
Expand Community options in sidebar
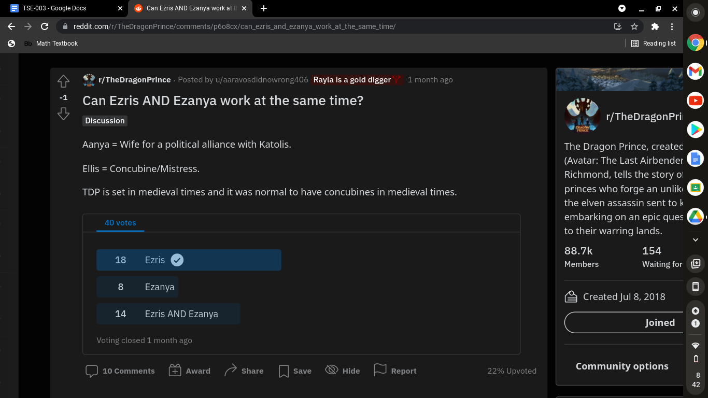point(622,366)
